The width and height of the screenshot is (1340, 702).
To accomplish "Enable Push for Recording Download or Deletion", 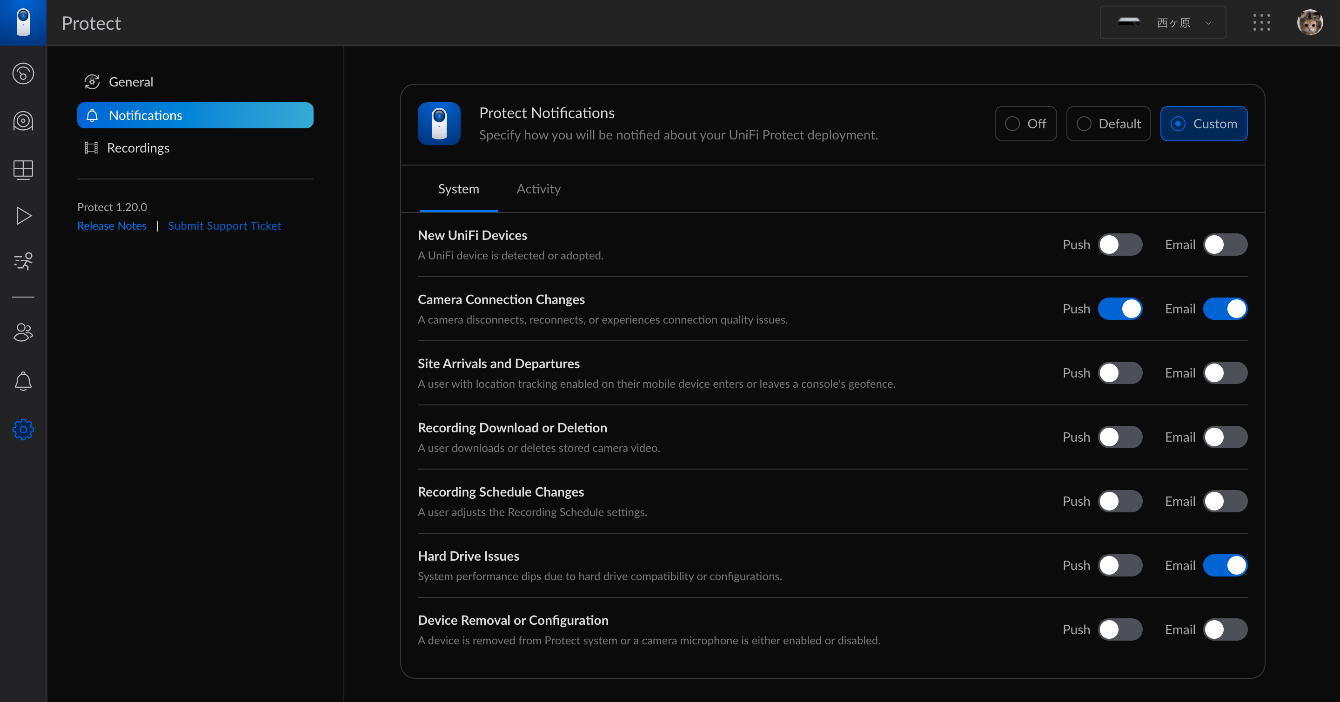I will tap(1120, 437).
